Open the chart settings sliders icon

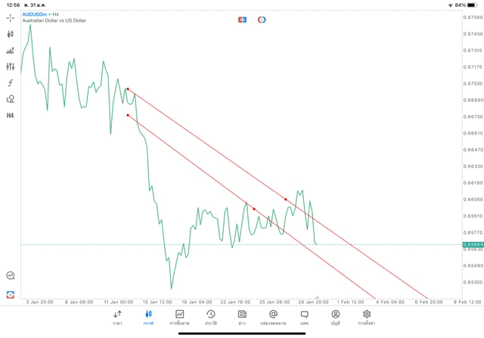click(x=11, y=67)
